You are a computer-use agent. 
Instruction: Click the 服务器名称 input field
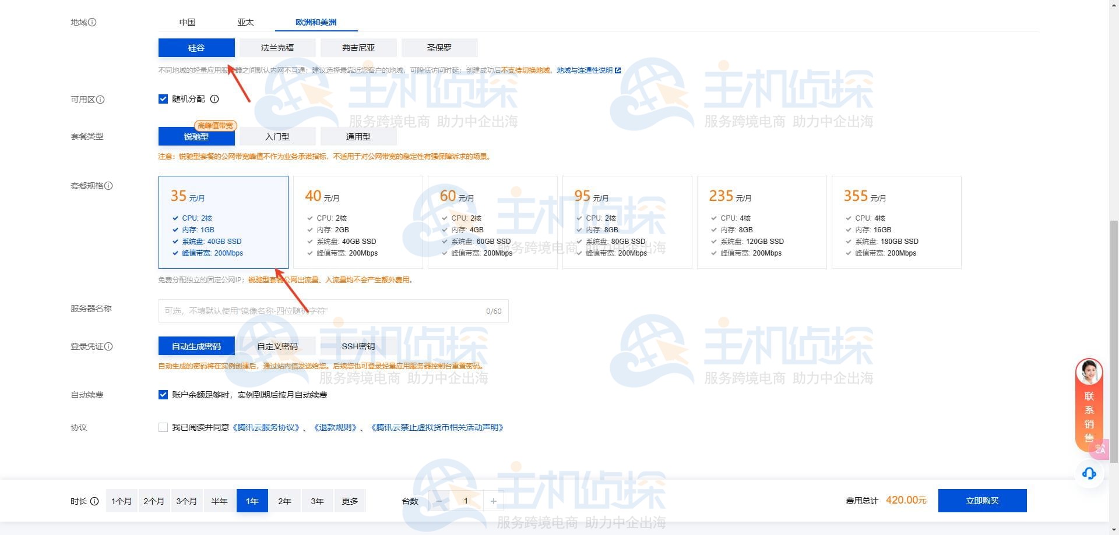pos(333,311)
